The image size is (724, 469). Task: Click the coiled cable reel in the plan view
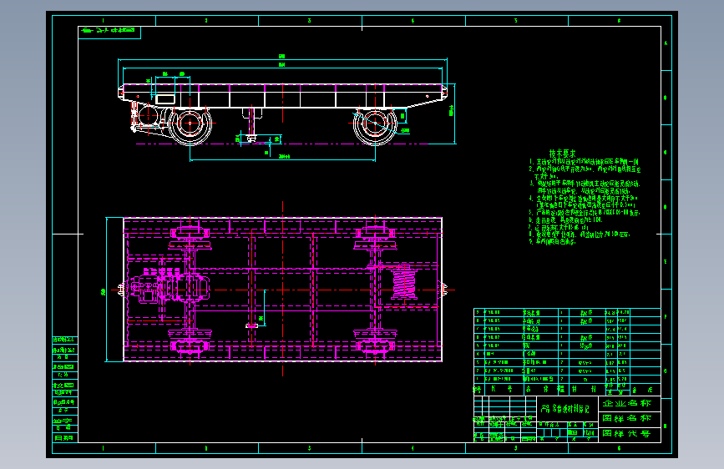404,281
